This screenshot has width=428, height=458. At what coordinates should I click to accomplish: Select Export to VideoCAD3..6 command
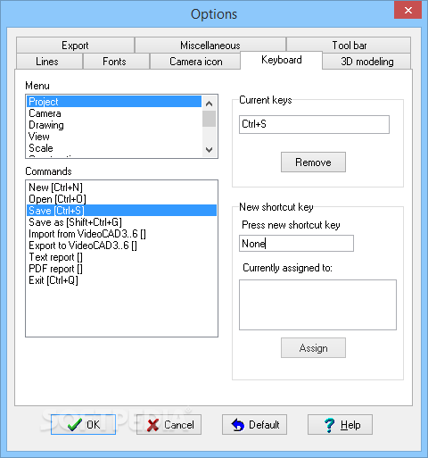[x=121, y=246]
